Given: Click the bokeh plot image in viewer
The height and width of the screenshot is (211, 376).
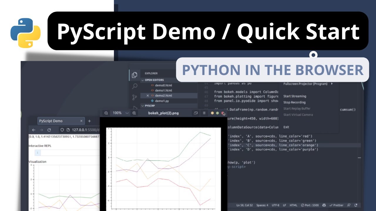Looking at the screenshot, I should coord(163,169).
